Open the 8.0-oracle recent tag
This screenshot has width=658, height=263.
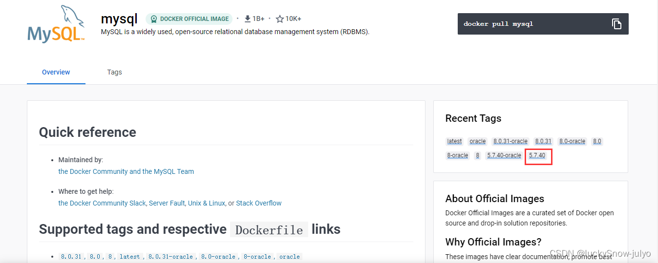(x=572, y=141)
